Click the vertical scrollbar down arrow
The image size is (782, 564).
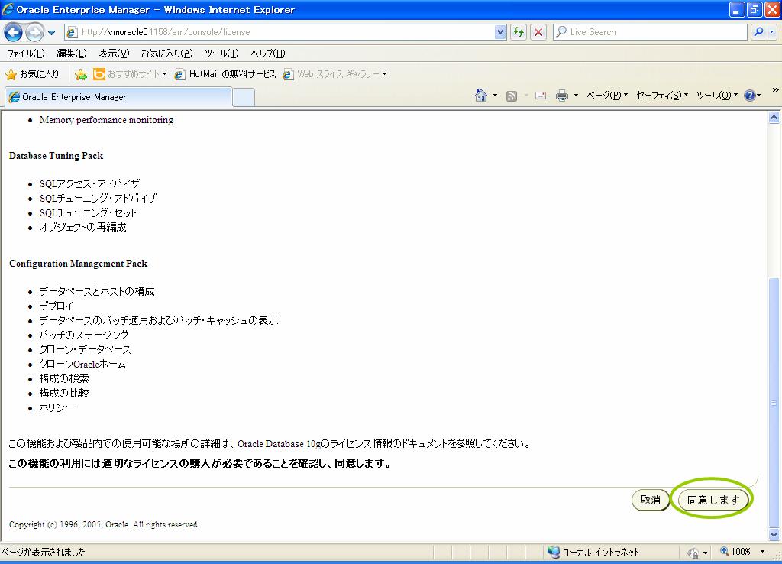pyautogui.click(x=774, y=534)
